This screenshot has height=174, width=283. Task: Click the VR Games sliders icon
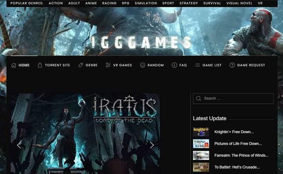pyautogui.click(x=108, y=65)
